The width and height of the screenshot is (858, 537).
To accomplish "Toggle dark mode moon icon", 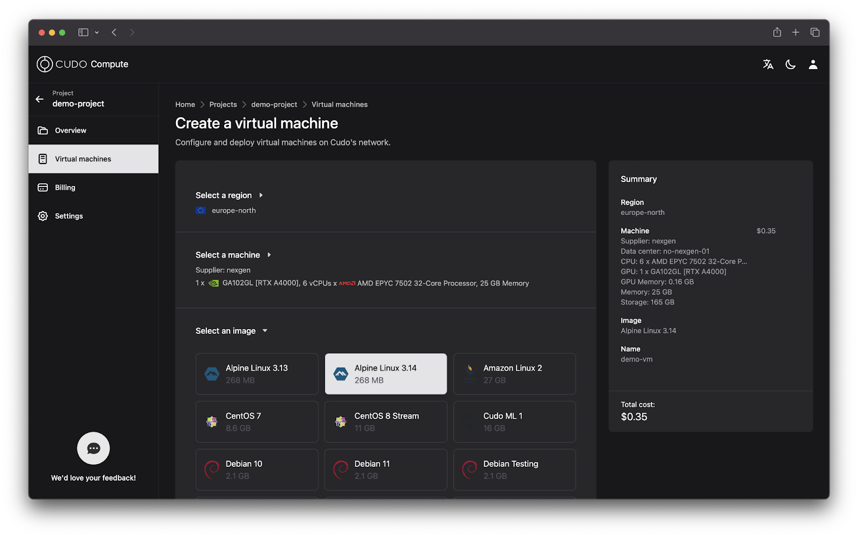I will pyautogui.click(x=790, y=64).
